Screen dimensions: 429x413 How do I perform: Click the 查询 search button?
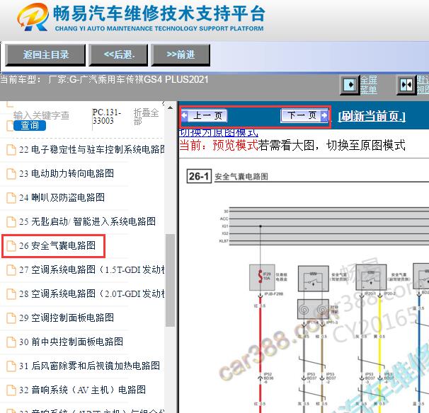pos(30,125)
